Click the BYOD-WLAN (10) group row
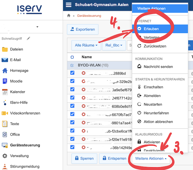Image resolution: width=193 pixels, height=170 pixels. pyautogui.click(x=99, y=65)
